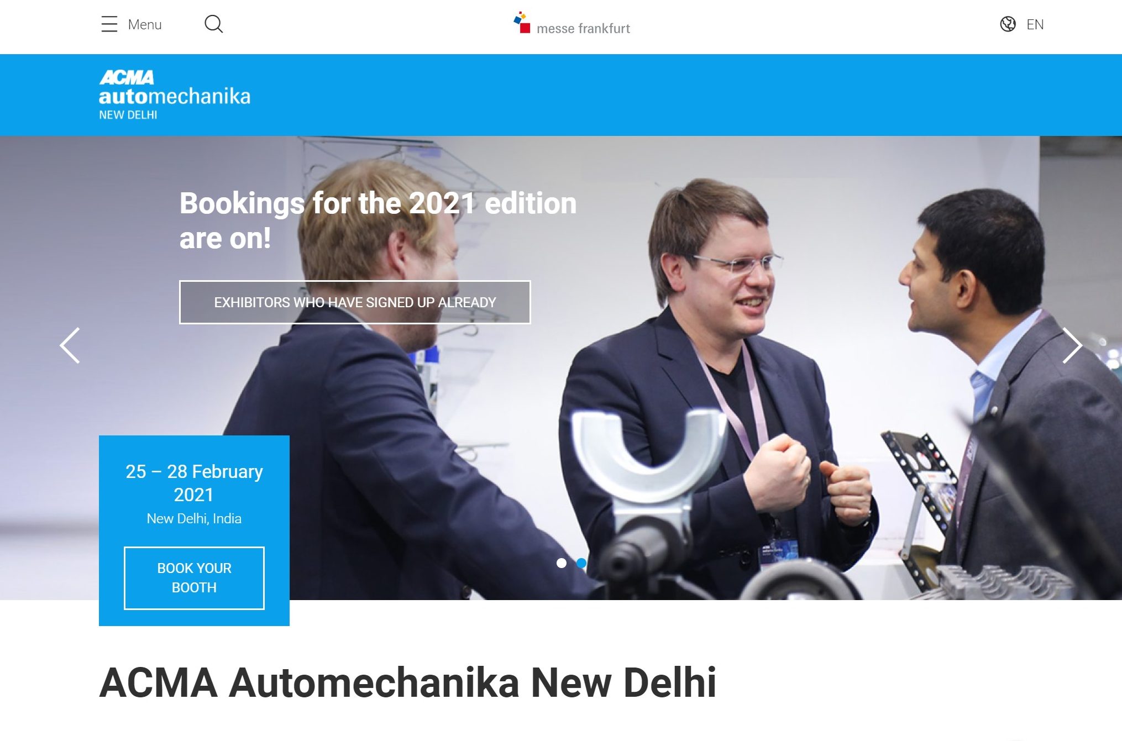Open the EN language selector
This screenshot has width=1122, height=741.
(1035, 24)
